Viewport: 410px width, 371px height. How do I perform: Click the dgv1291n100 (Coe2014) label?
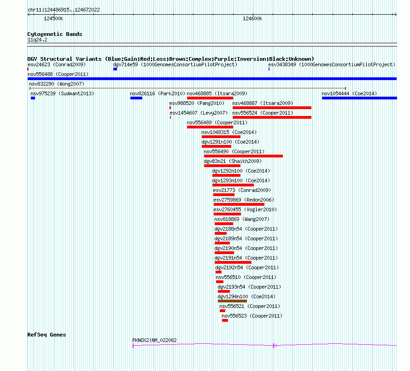click(230, 142)
